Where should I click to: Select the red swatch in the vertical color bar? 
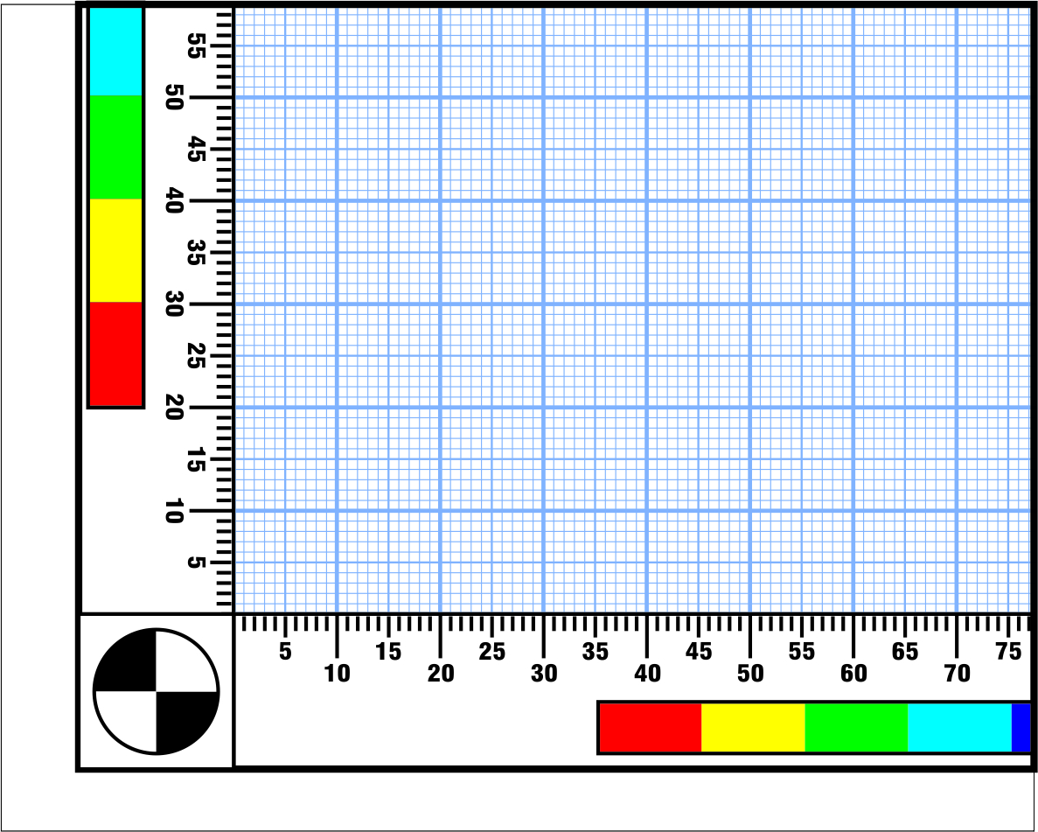(115, 353)
